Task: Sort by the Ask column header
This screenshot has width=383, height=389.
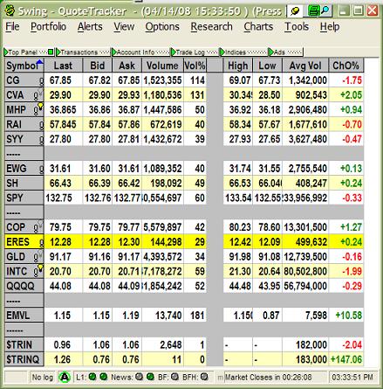Action: [127, 66]
